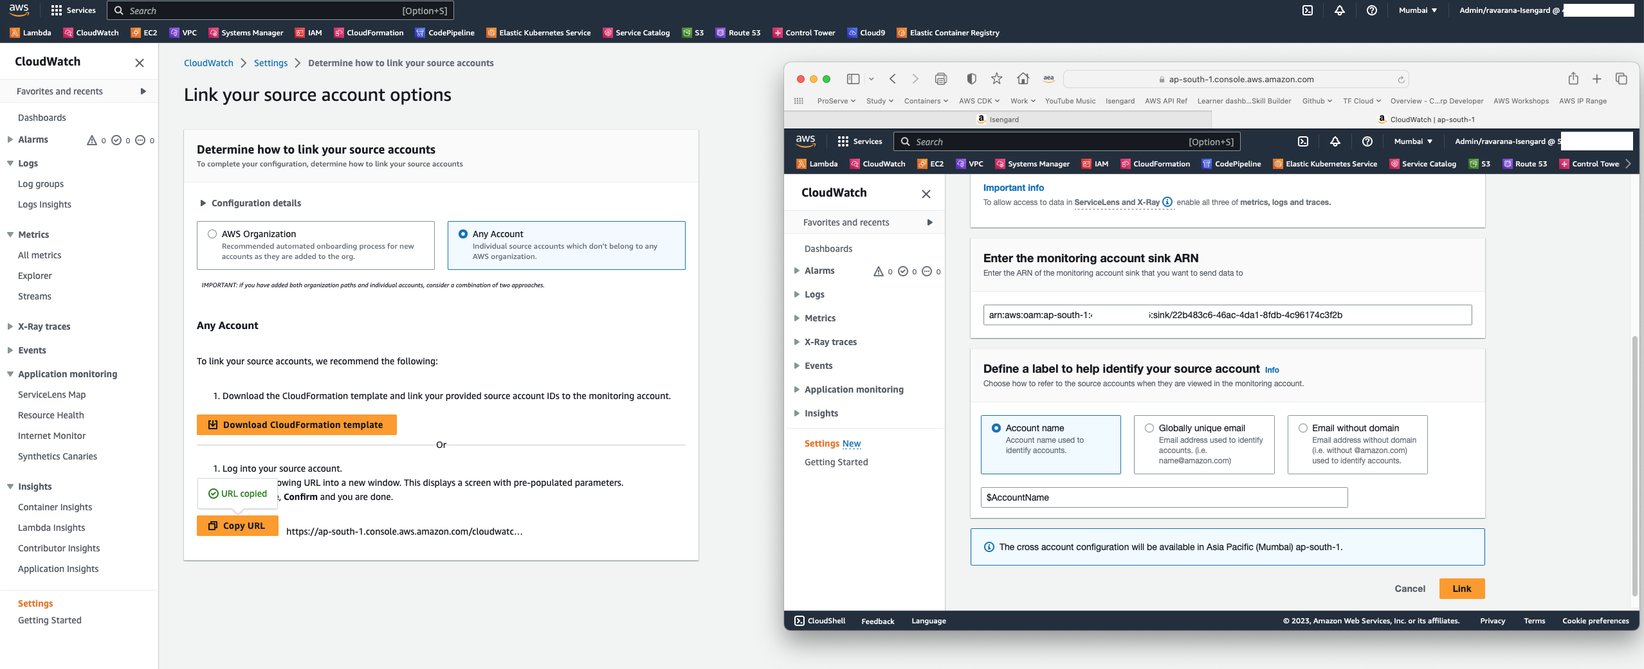Open help icon in main console top bar
This screenshot has height=669, width=1644.
1372,10
